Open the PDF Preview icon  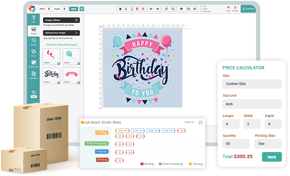pos(235,8)
